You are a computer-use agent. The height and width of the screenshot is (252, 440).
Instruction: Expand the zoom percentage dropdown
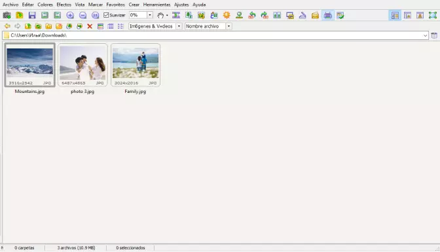coord(150,15)
